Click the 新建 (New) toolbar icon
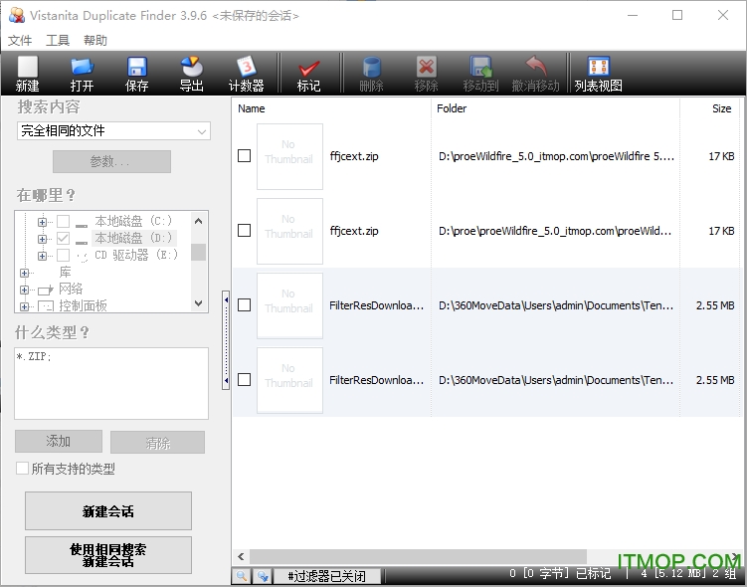Image resolution: width=747 pixels, height=587 pixels. pos(27,73)
